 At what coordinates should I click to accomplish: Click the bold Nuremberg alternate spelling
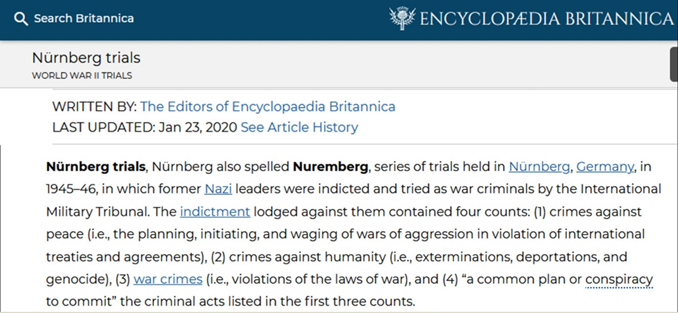pos(331,166)
